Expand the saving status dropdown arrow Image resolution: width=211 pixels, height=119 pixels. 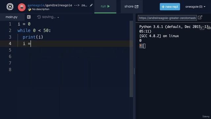[x=58, y=18]
